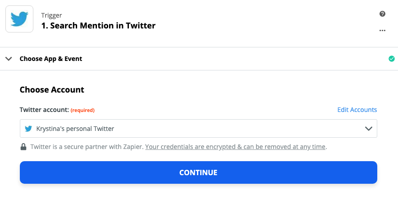Click the Twitter account field label
This screenshot has height=200, width=398.
45,110
